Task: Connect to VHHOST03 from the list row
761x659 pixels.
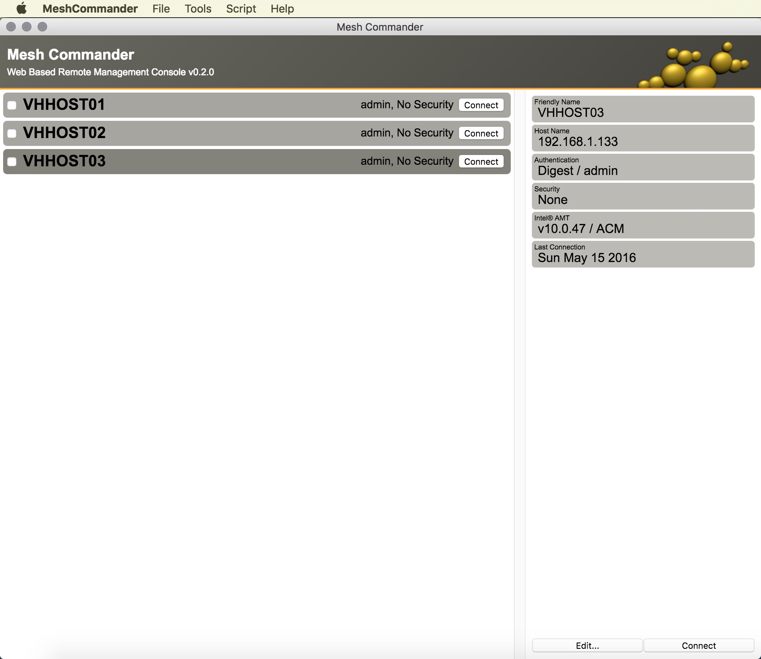Action: [481, 162]
